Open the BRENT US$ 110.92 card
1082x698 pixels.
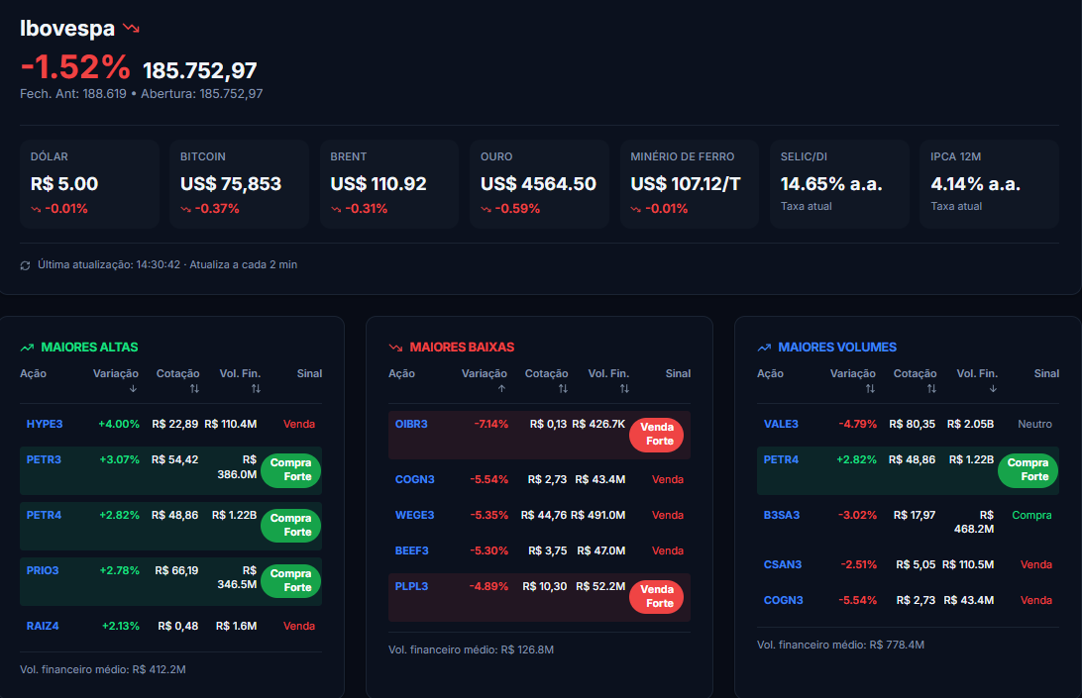tap(389, 184)
